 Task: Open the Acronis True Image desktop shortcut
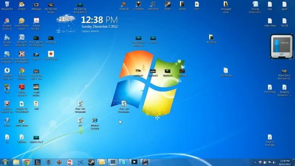pos(7,57)
